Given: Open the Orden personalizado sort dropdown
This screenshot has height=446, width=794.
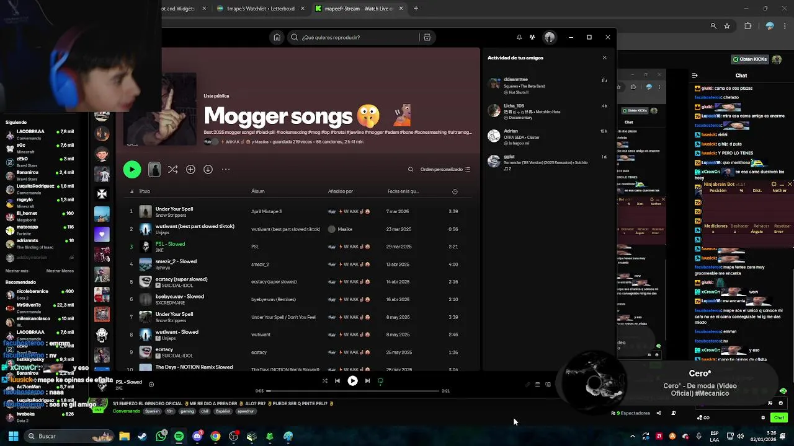Looking at the screenshot, I should pyautogui.click(x=445, y=169).
